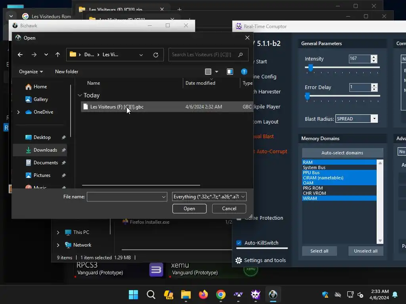
Task: Click the Intensity slider handle
Action: (310, 68)
